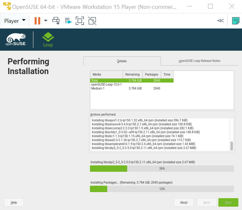Click the libschily1_0 installation log line
Image resolution: width=242 pixels, height=210 pixels.
pos(146,132)
